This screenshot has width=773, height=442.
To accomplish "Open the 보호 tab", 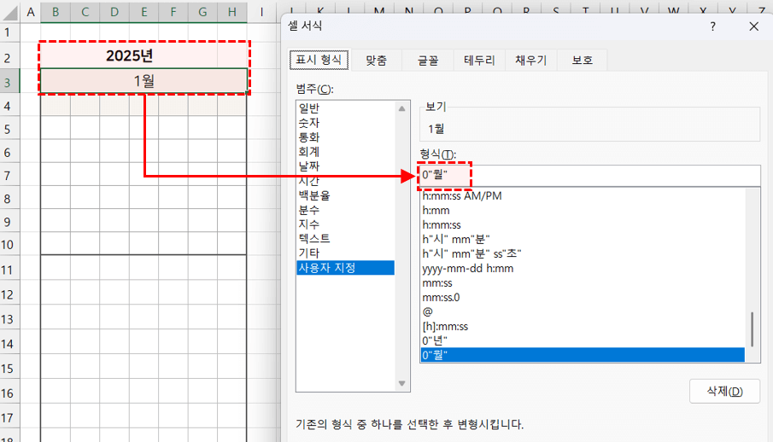I will 583,61.
